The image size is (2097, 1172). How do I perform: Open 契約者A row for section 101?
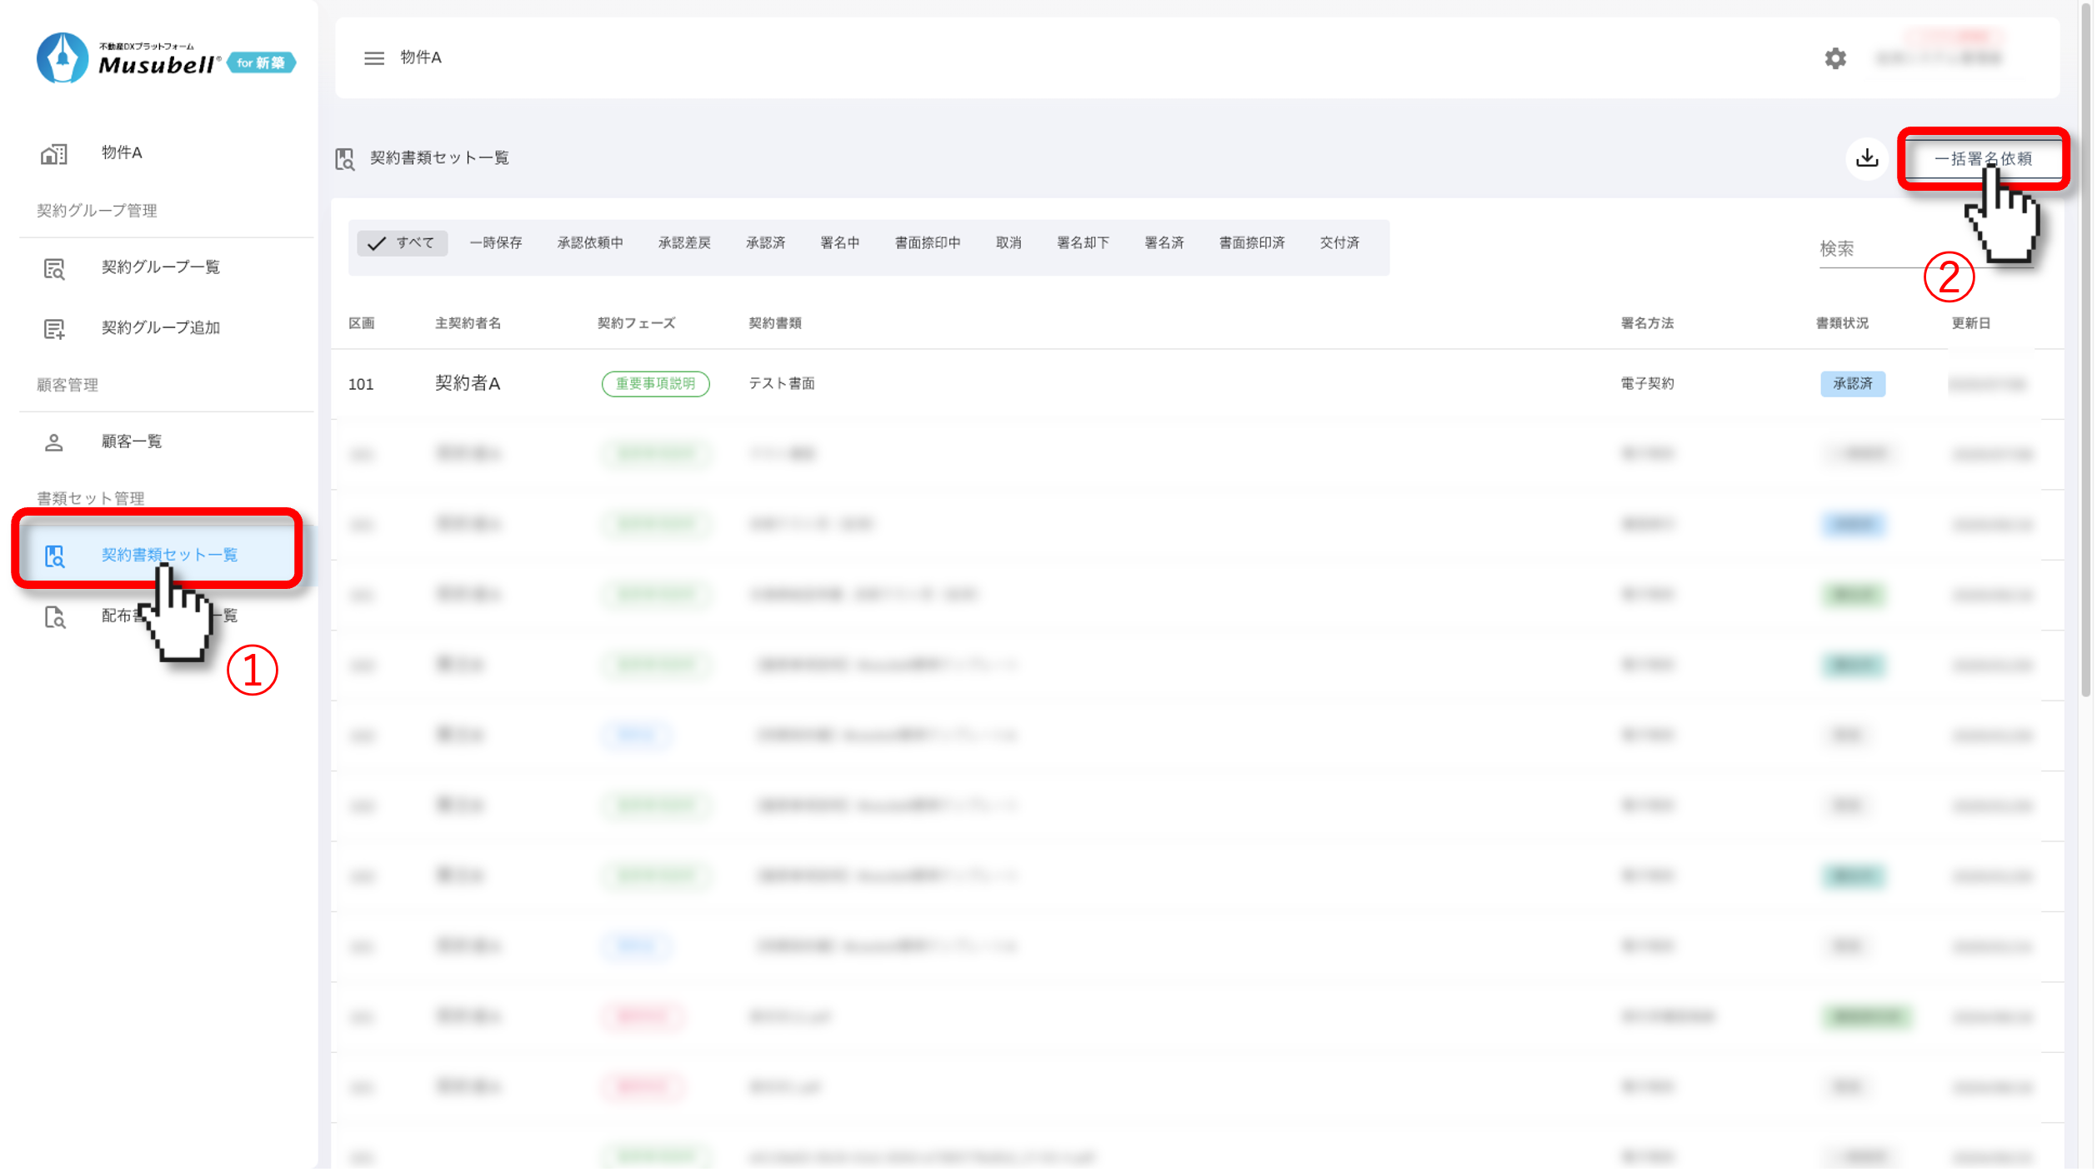click(x=468, y=384)
